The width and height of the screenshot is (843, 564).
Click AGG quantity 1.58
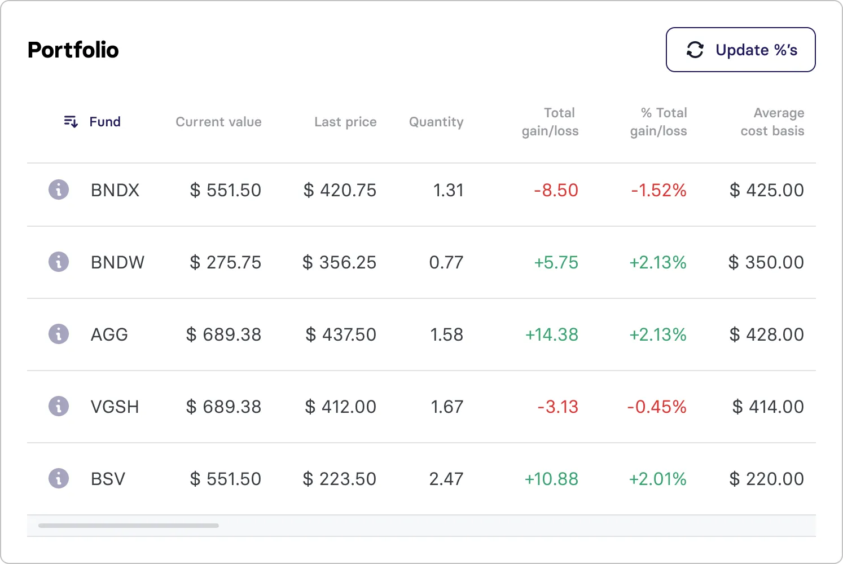pos(447,334)
